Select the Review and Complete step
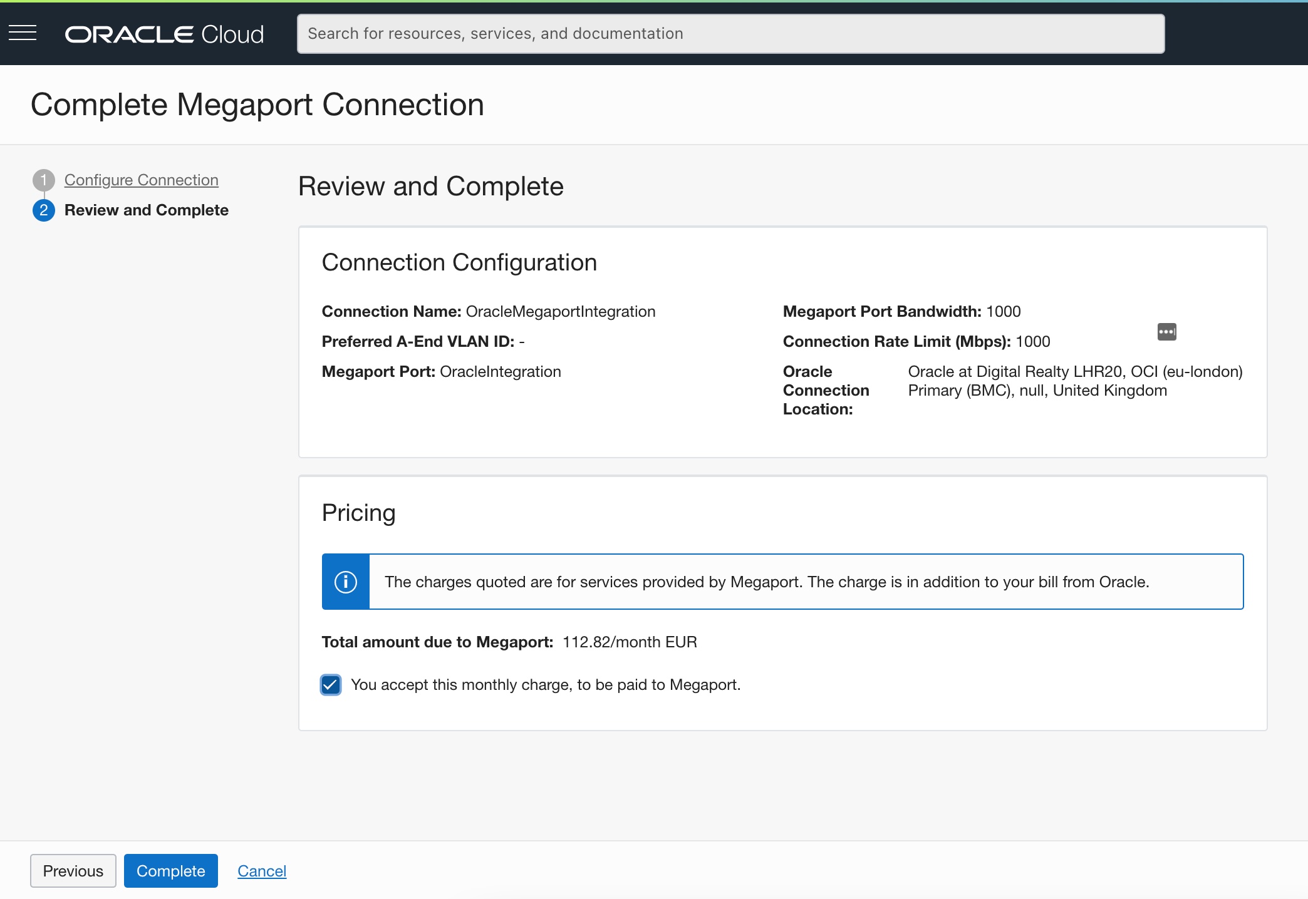The width and height of the screenshot is (1308, 899). coord(147,210)
